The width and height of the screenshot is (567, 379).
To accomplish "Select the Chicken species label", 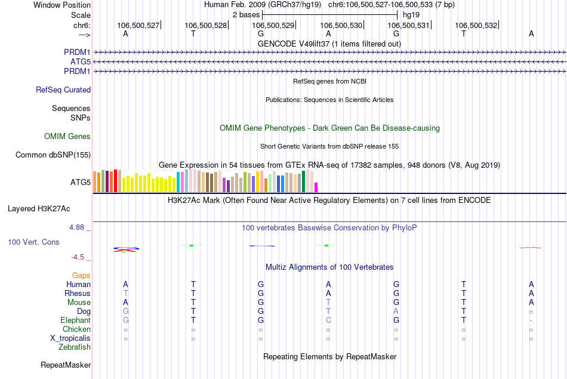I will pos(76,329).
